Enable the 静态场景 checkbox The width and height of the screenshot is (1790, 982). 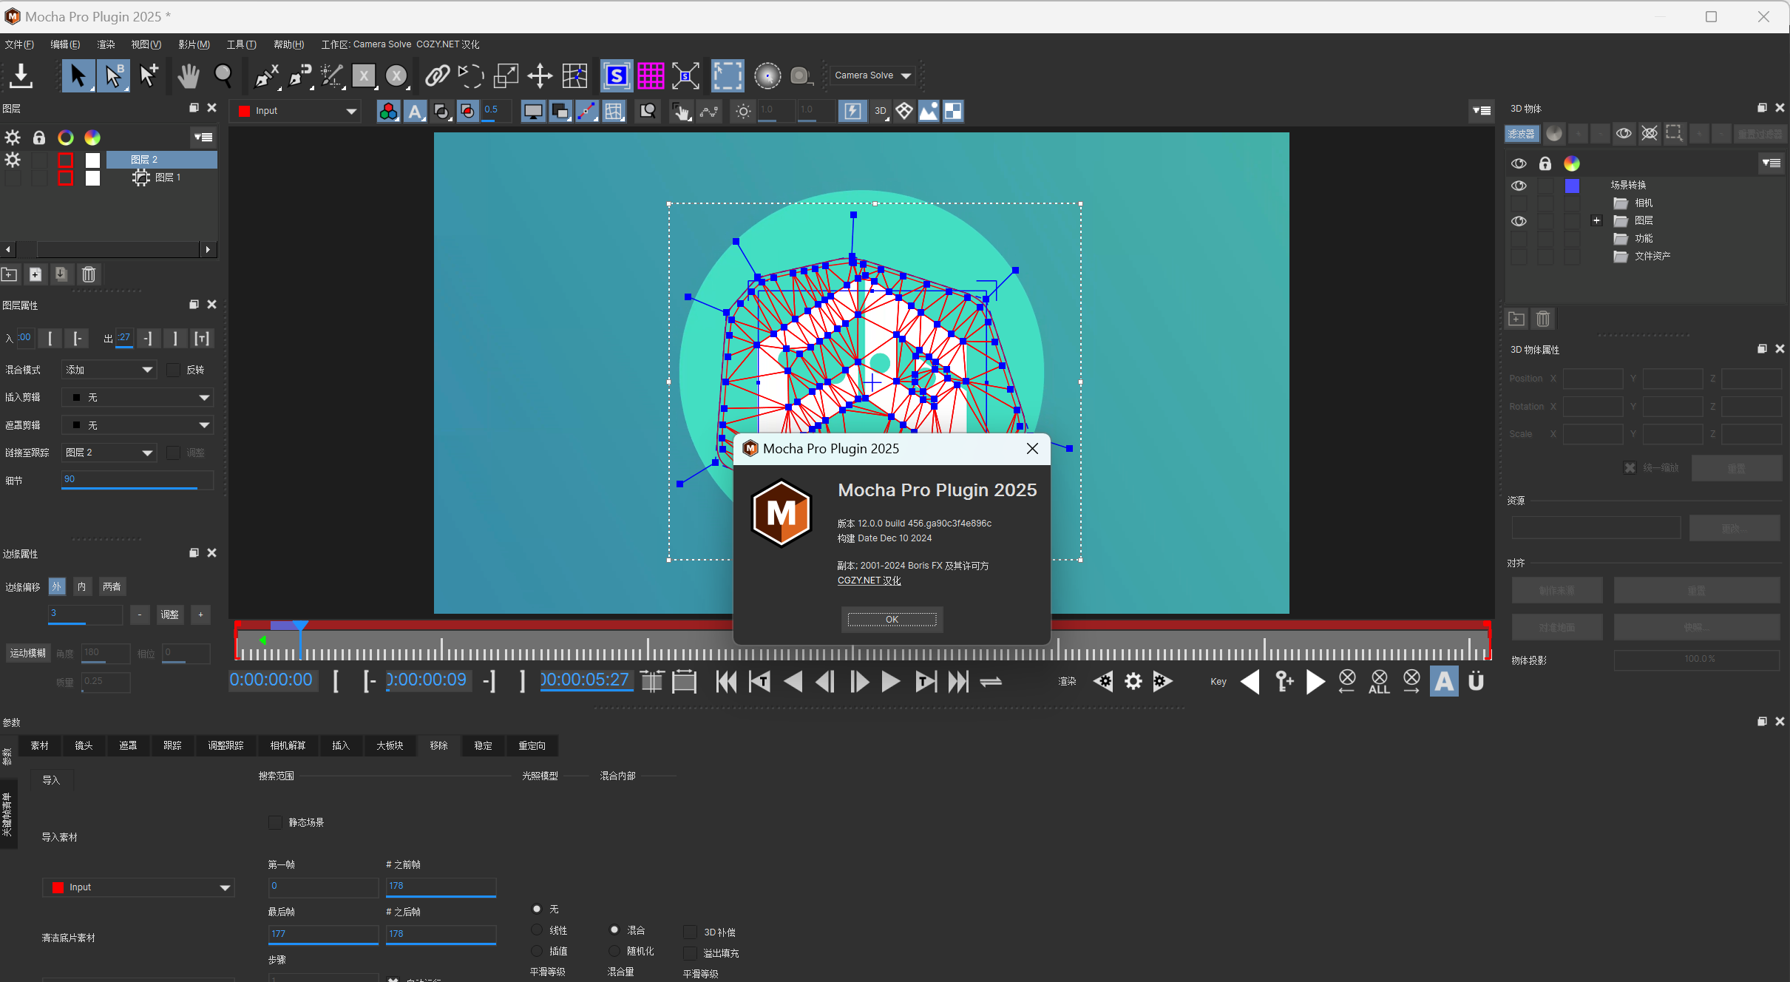click(276, 822)
